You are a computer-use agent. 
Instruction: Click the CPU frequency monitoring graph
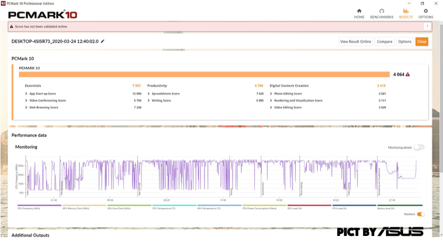pos(223,176)
